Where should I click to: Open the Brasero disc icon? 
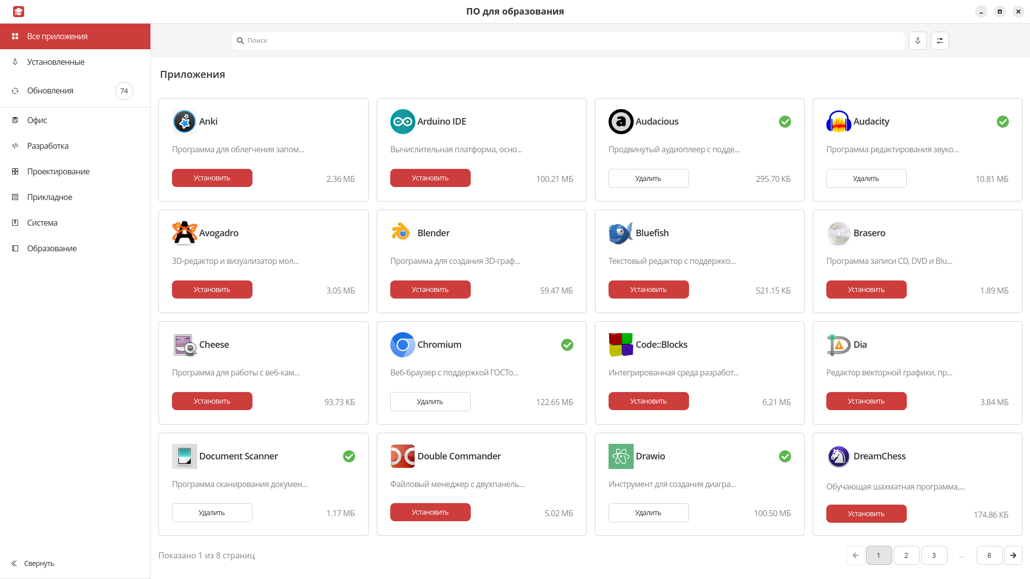[839, 233]
